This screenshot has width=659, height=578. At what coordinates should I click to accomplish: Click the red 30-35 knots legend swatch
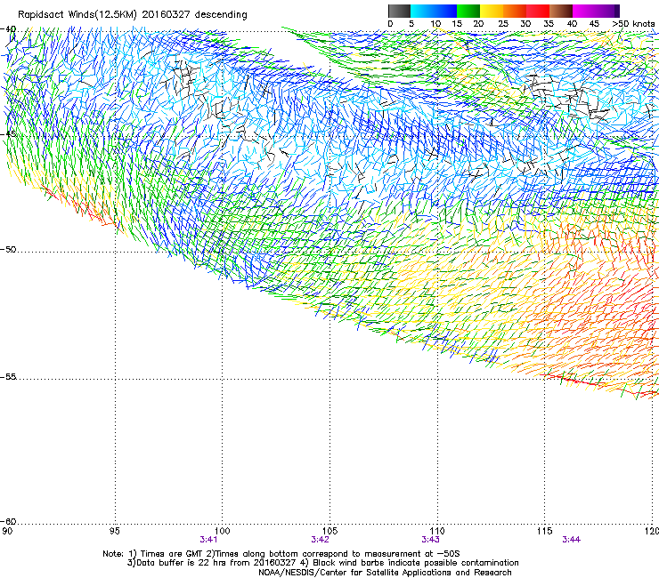pyautogui.click(x=538, y=11)
